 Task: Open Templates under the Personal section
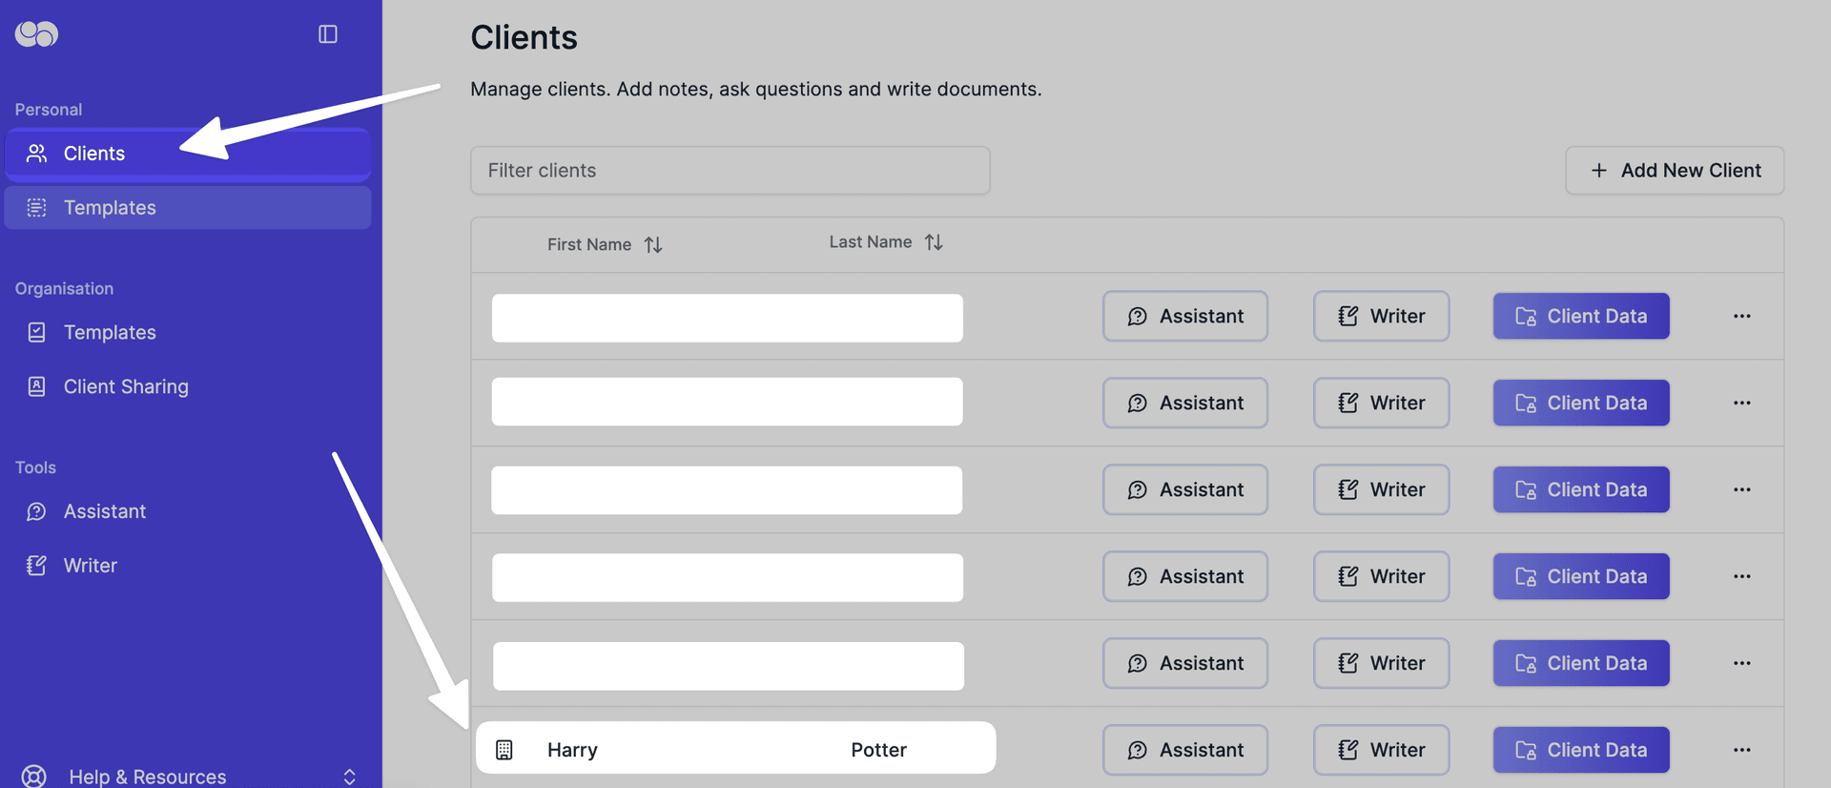coord(188,208)
